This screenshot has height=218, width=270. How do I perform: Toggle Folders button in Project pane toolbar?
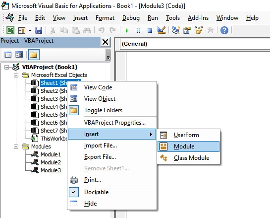click(34, 55)
